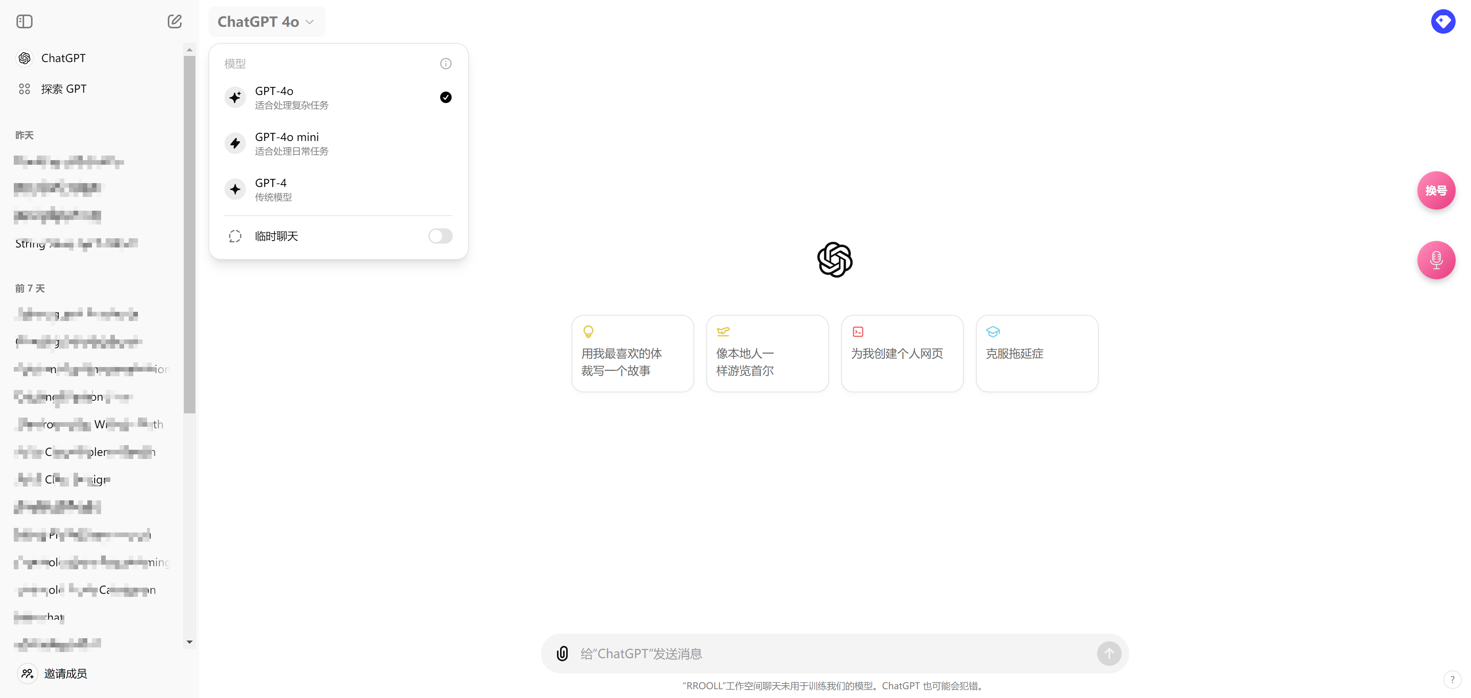
Task: Click the sidebar scrollbar down arrow
Action: pyautogui.click(x=190, y=642)
